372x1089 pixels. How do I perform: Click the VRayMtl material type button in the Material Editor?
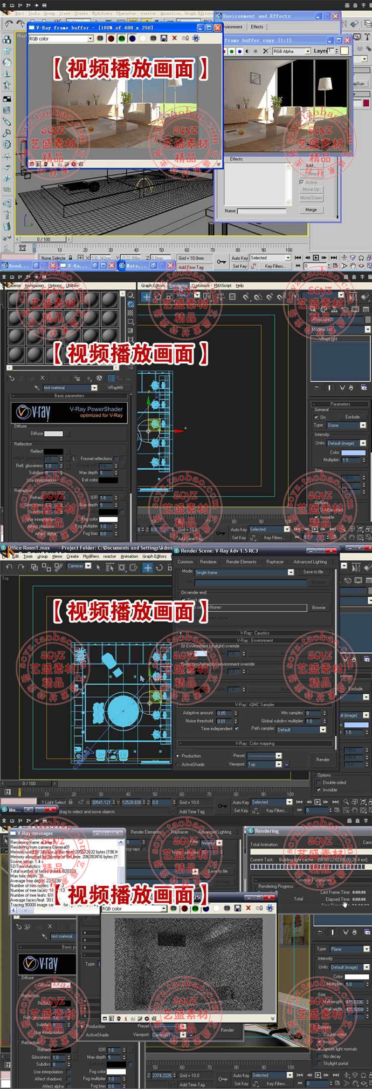[115, 388]
